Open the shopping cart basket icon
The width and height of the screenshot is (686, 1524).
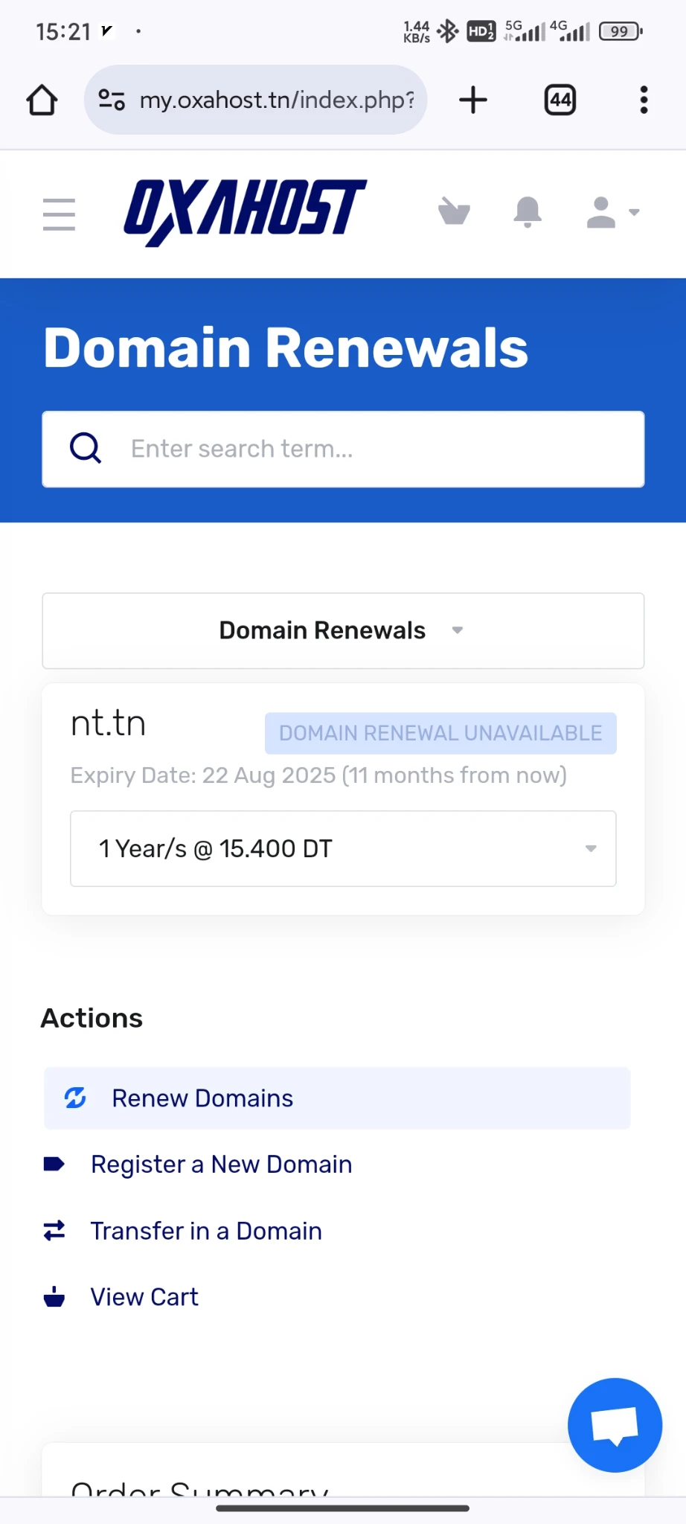pyautogui.click(x=454, y=211)
